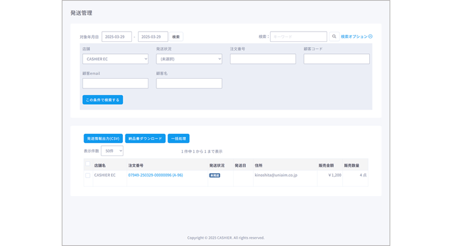Click the 注文番号 input field
The width and height of the screenshot is (452, 246).
(x=263, y=59)
